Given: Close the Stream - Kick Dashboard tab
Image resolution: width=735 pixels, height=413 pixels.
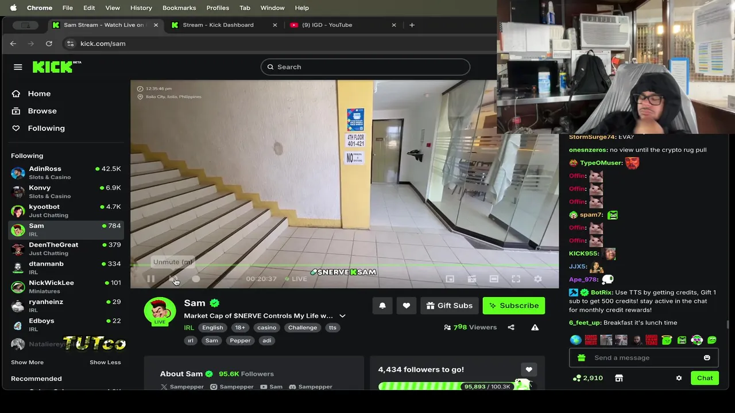Looking at the screenshot, I should [x=274, y=25].
